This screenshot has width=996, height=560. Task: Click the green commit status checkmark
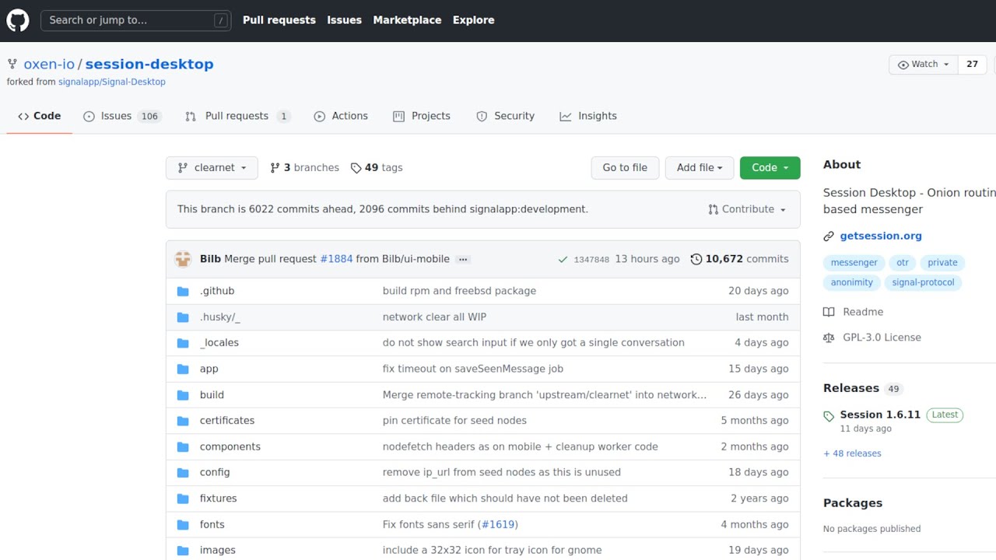tap(563, 259)
